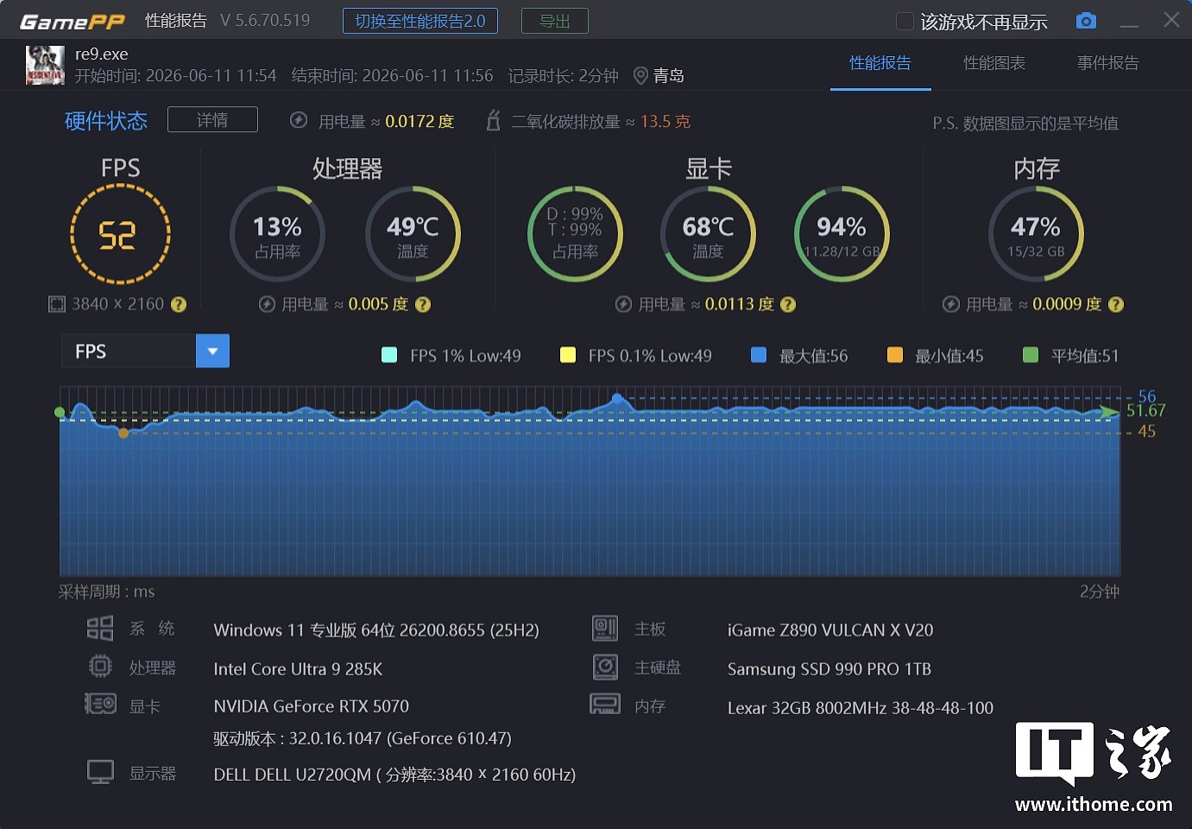Image resolution: width=1192 pixels, height=829 pixels.
Task: Click the DELL U2720QM monitor text
Action: click(394, 775)
